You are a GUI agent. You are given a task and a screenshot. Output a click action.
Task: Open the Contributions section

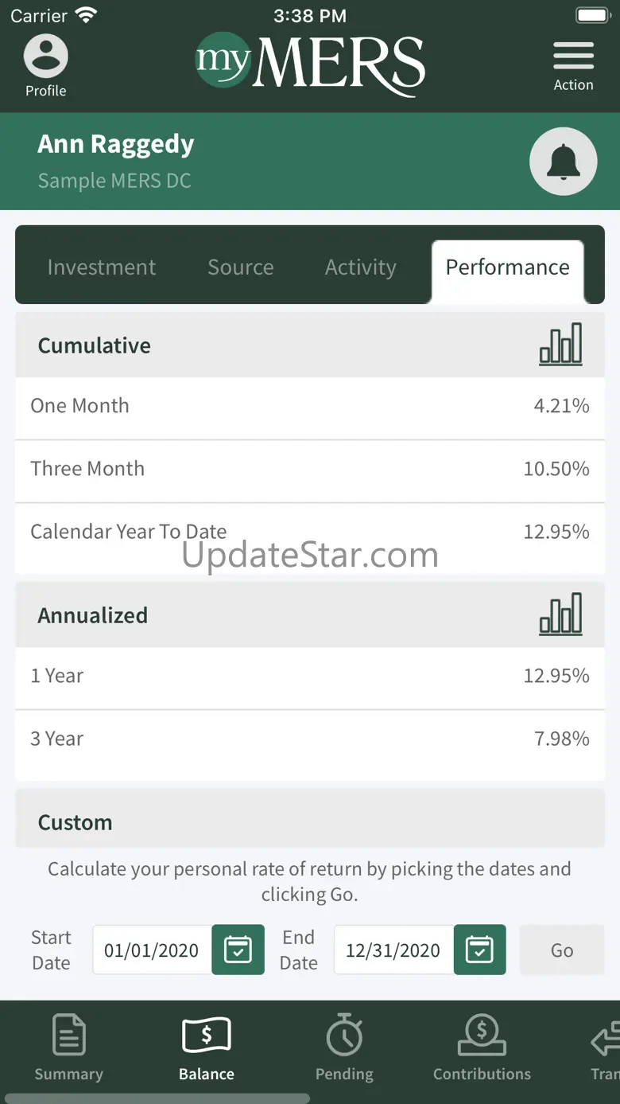coord(482,1046)
